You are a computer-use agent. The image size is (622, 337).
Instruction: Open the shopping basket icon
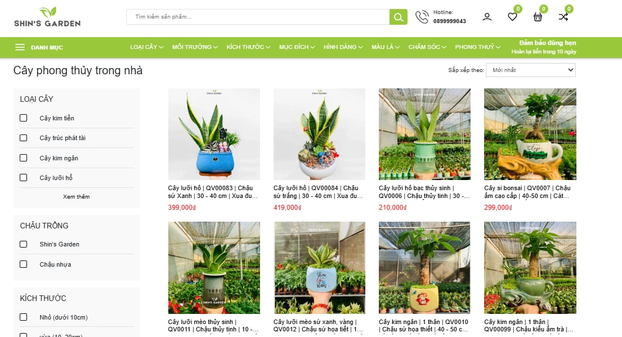point(538,17)
